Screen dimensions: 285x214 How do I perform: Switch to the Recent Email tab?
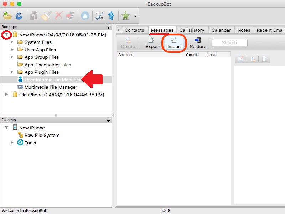click(270, 30)
